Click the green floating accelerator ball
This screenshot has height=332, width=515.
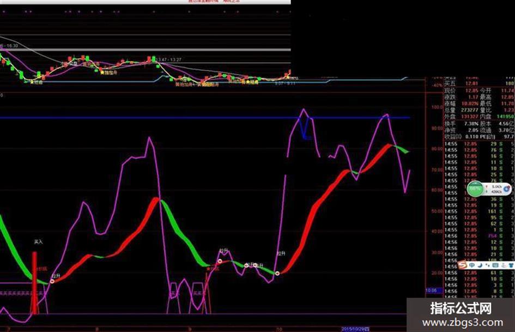pyautogui.click(x=475, y=189)
